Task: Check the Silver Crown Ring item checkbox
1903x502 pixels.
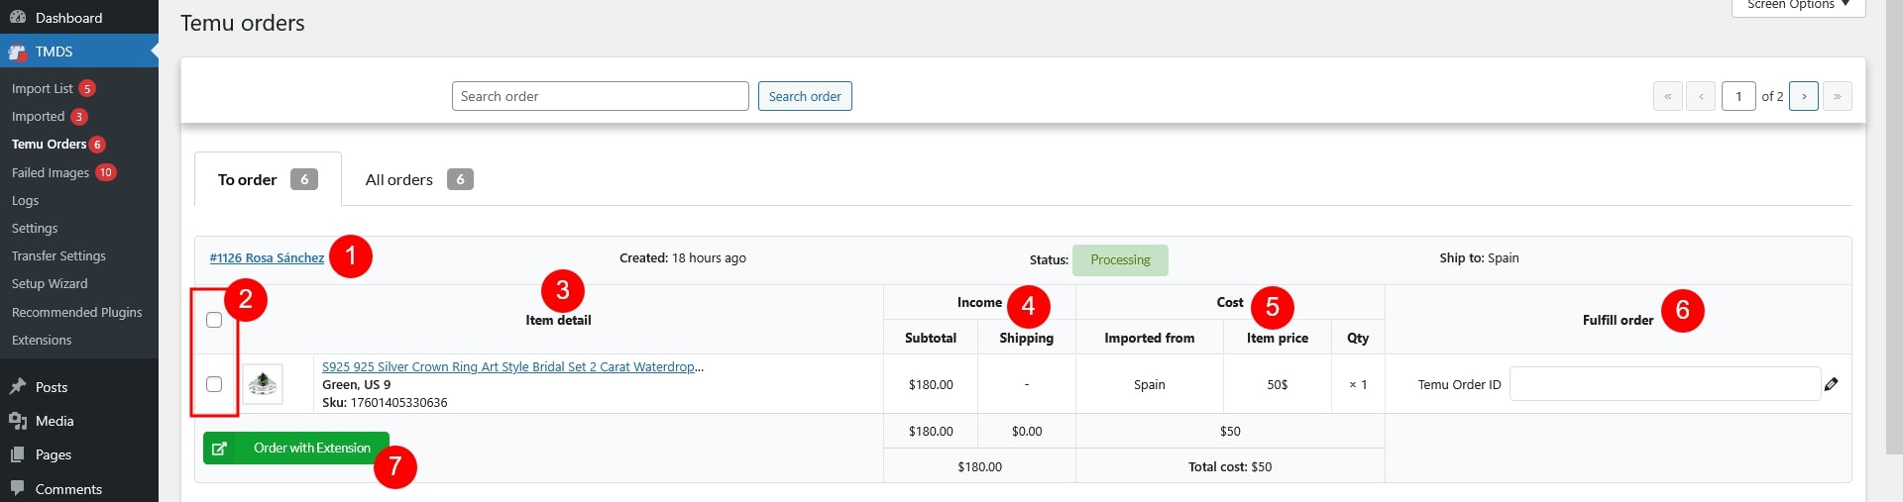Action: click(x=214, y=384)
